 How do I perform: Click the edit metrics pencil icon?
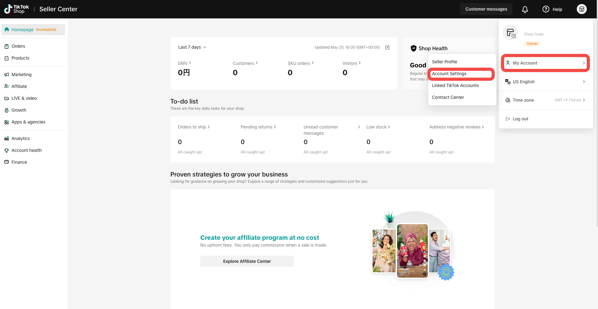point(387,47)
